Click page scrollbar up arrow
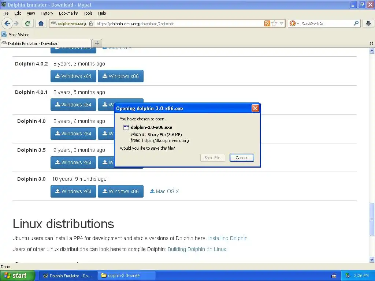 [372, 50]
